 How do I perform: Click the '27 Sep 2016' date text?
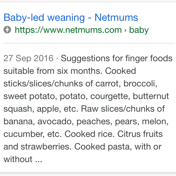[x=28, y=58]
